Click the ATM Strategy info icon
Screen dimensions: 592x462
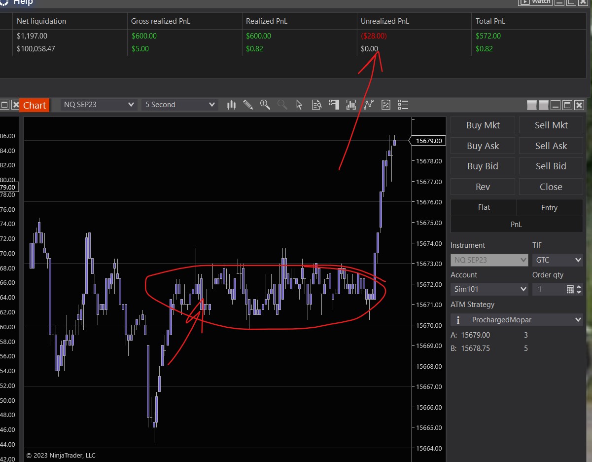point(458,320)
